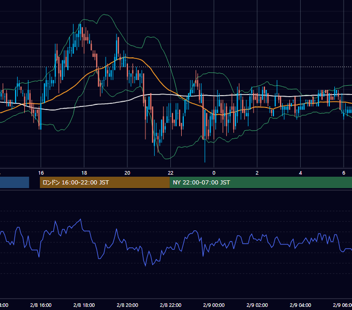Image resolution: width=352 pixels, height=310 pixels.
Task: Click the ロンドン 16:00-22:00 JST session bar
Action: [105, 182]
